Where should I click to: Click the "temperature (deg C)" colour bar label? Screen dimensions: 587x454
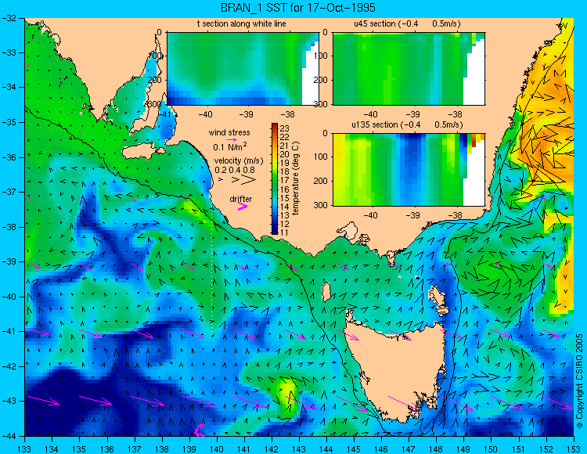(x=296, y=178)
